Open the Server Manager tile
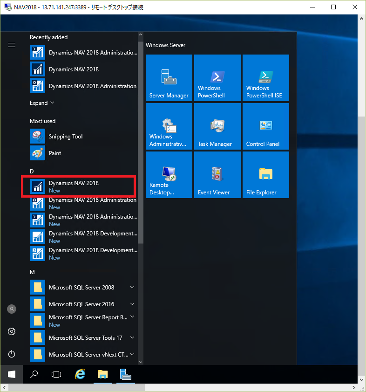366x392 pixels. click(x=169, y=78)
